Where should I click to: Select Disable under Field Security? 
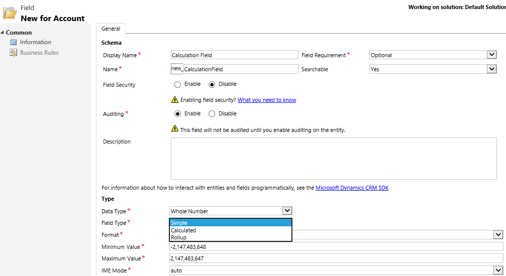point(212,84)
